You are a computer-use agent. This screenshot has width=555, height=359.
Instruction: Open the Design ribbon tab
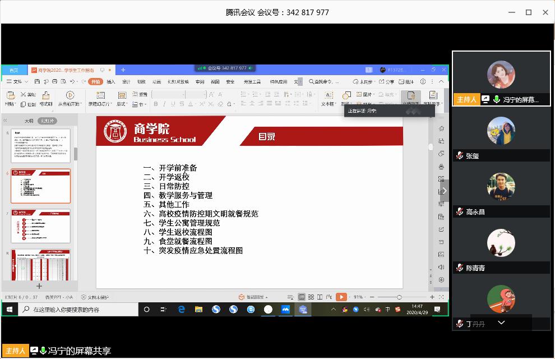click(x=126, y=82)
